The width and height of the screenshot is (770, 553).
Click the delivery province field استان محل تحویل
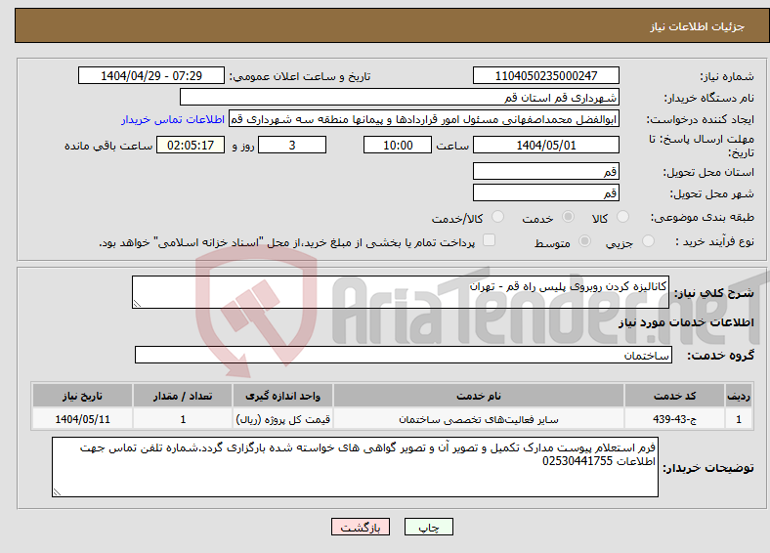[546, 171]
